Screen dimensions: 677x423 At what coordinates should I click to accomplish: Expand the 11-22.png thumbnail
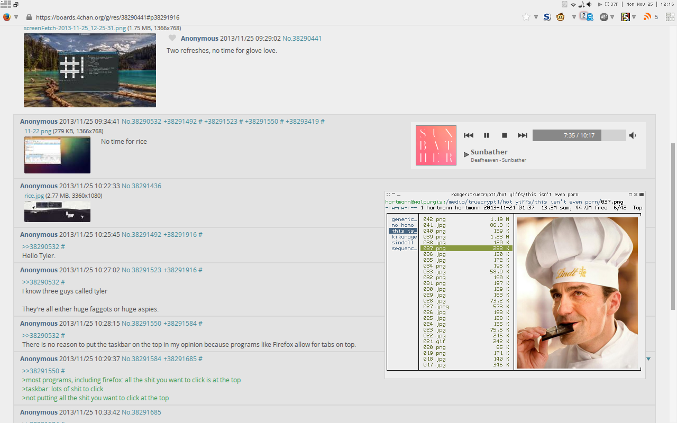57,155
